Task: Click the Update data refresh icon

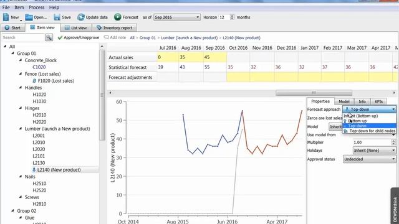Action: point(81,17)
